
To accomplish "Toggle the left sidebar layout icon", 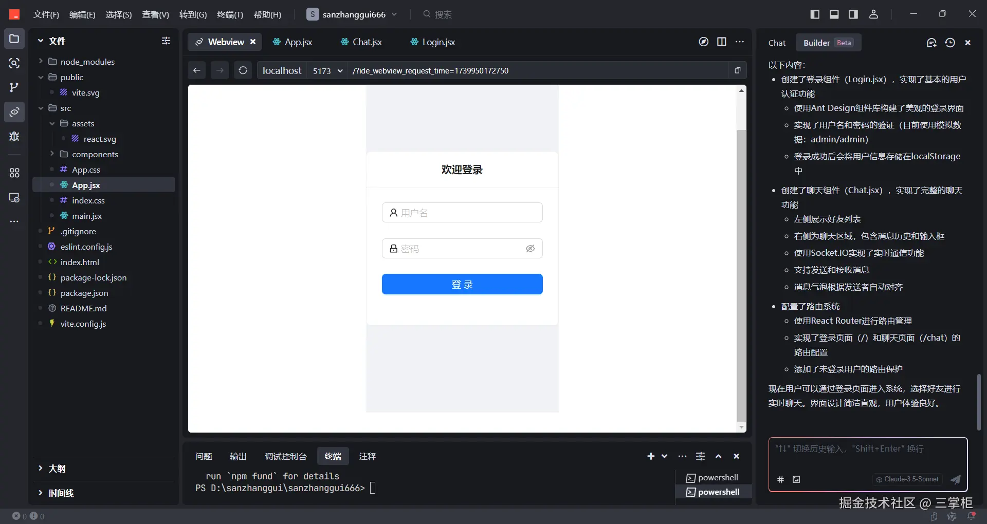I will (x=815, y=14).
